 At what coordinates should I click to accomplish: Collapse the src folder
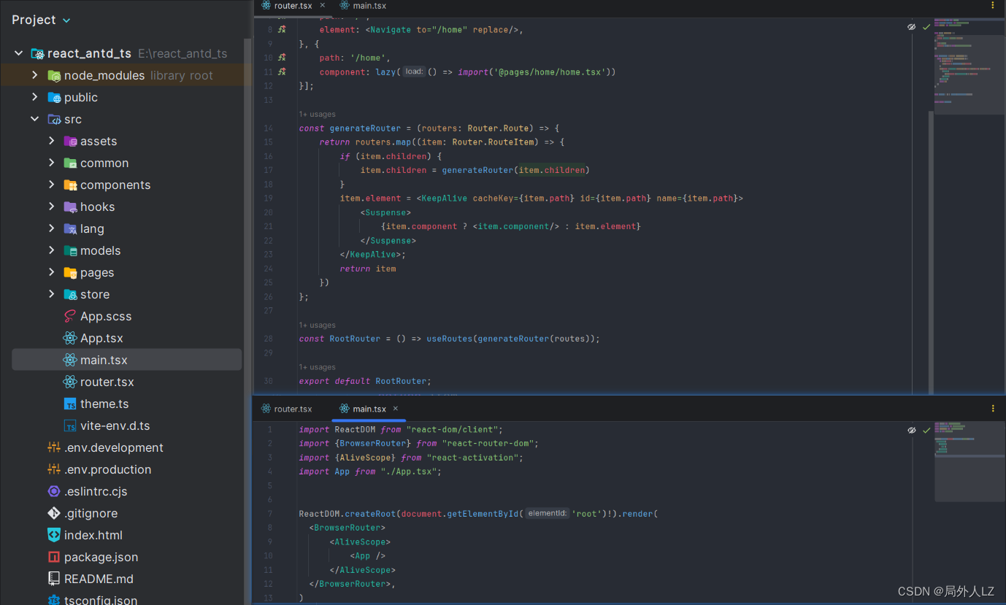tap(34, 119)
